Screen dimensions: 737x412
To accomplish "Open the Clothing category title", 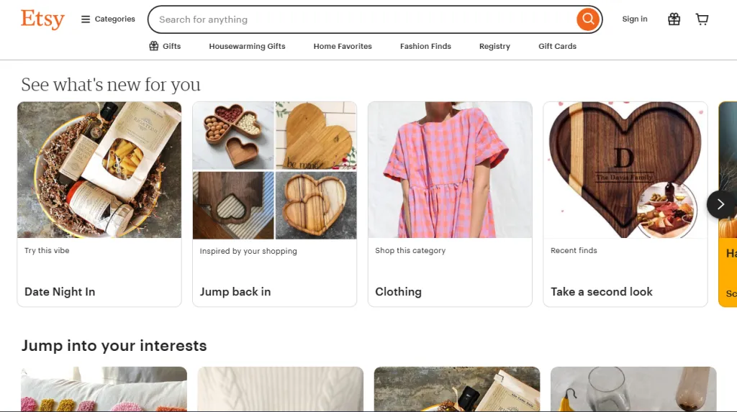I will point(398,292).
